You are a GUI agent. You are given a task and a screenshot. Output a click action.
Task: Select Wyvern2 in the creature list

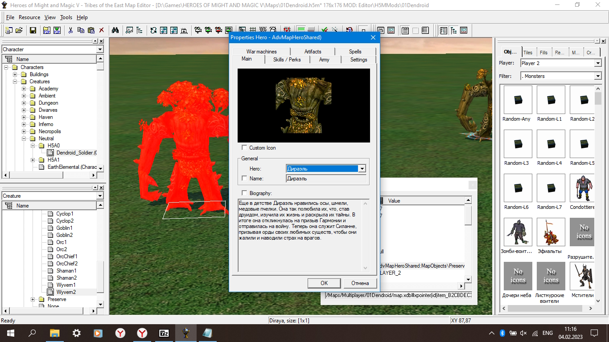[66, 292]
